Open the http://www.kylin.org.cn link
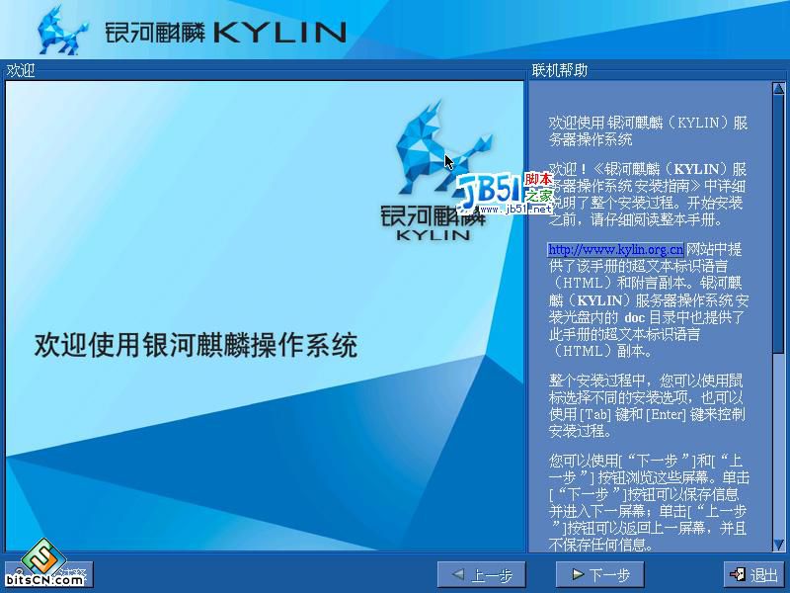The width and height of the screenshot is (790, 593). 615,249
